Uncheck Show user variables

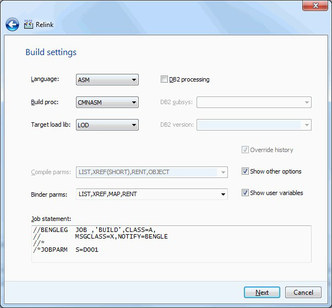tap(245, 193)
